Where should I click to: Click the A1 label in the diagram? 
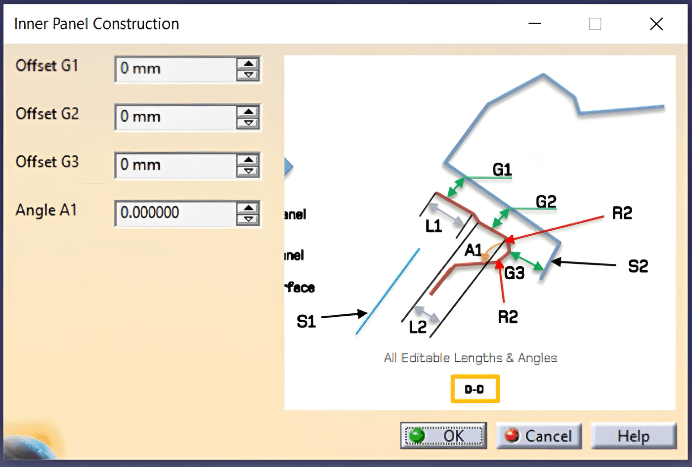[473, 250]
